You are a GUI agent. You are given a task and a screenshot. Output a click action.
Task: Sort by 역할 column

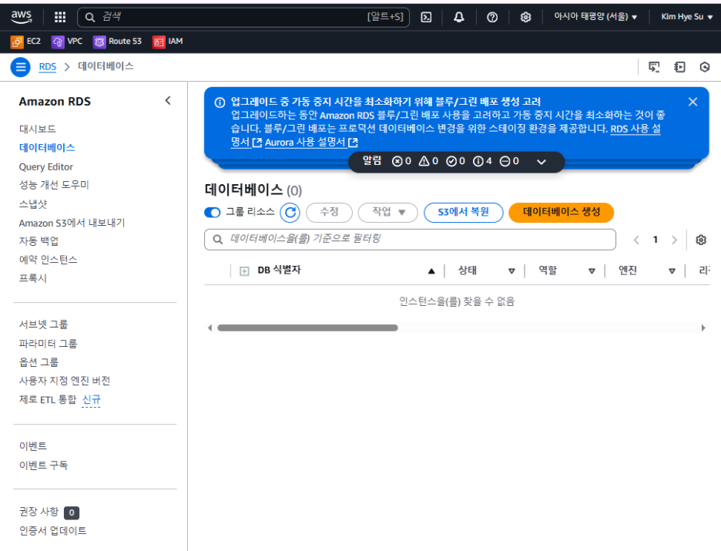592,271
